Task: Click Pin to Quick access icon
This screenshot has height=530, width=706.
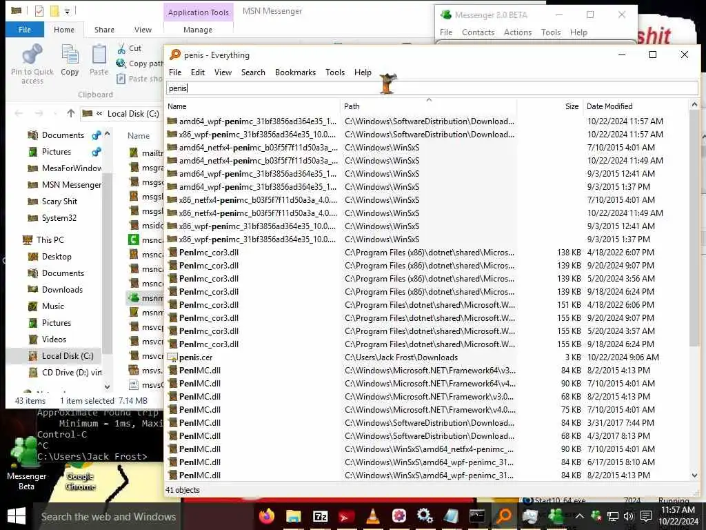Action: click(32, 55)
